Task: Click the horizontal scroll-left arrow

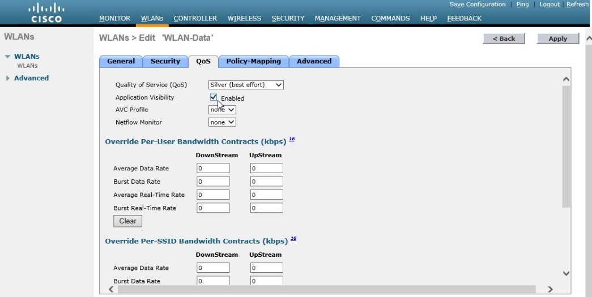Action: pyautogui.click(x=112, y=289)
